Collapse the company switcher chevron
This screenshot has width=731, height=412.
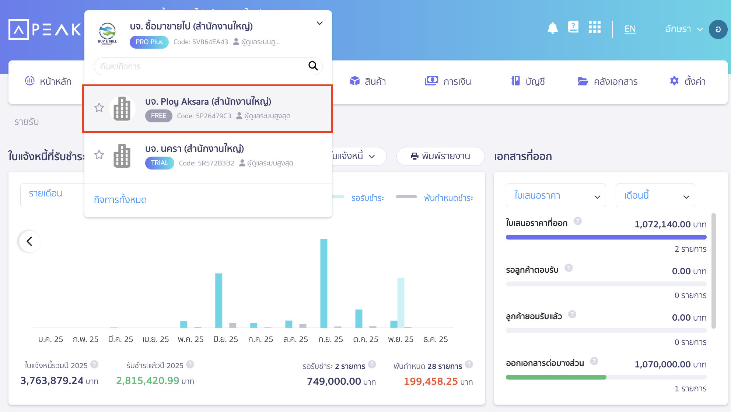(319, 23)
